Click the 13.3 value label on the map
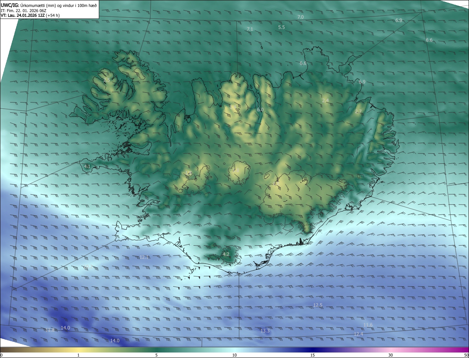469x358 pixels. [265, 331]
